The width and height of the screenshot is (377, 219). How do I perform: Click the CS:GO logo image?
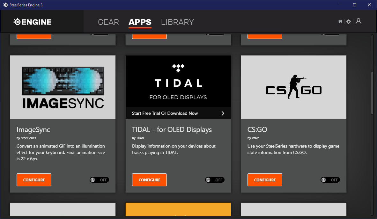click(x=293, y=87)
